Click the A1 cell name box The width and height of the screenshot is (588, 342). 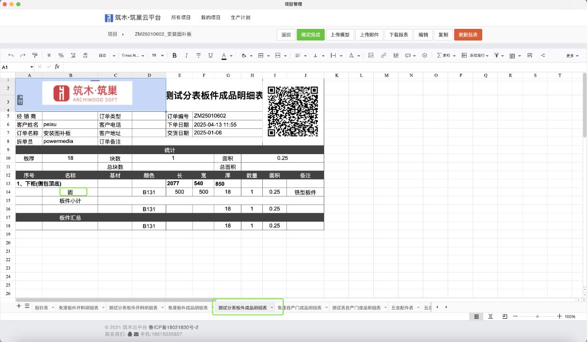tap(13, 67)
